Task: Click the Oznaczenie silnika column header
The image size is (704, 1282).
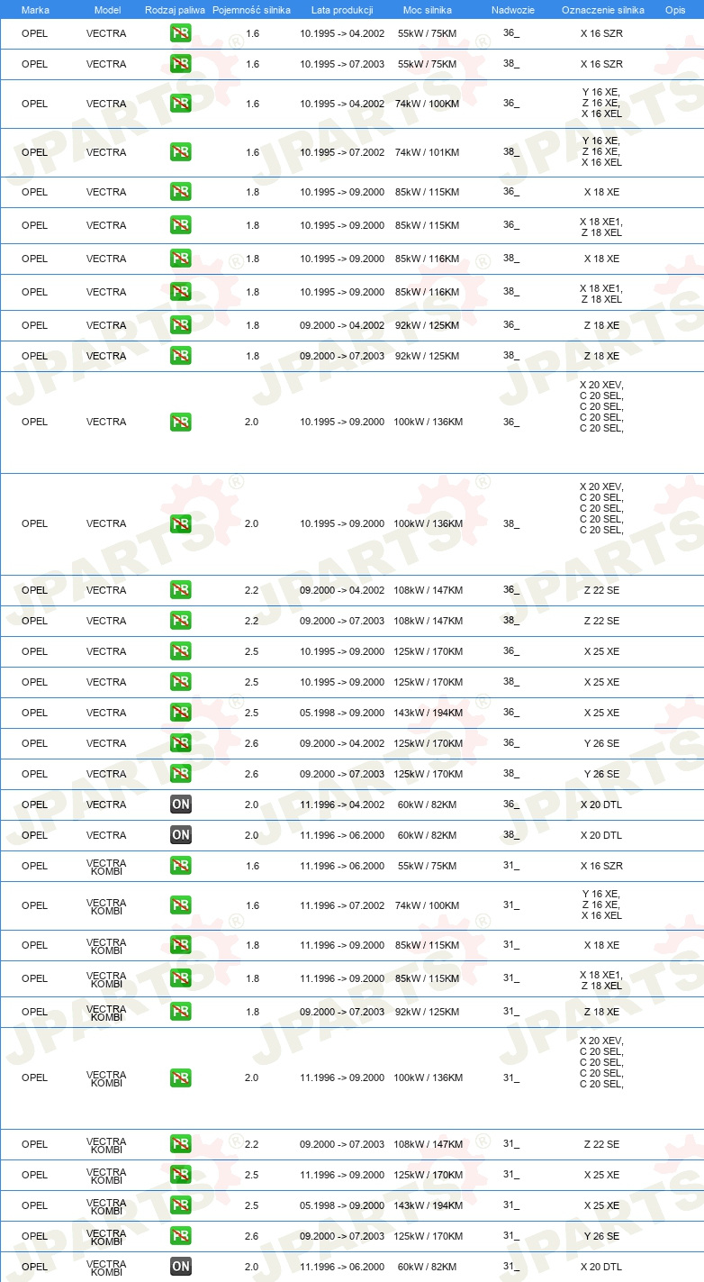Action: (x=602, y=10)
